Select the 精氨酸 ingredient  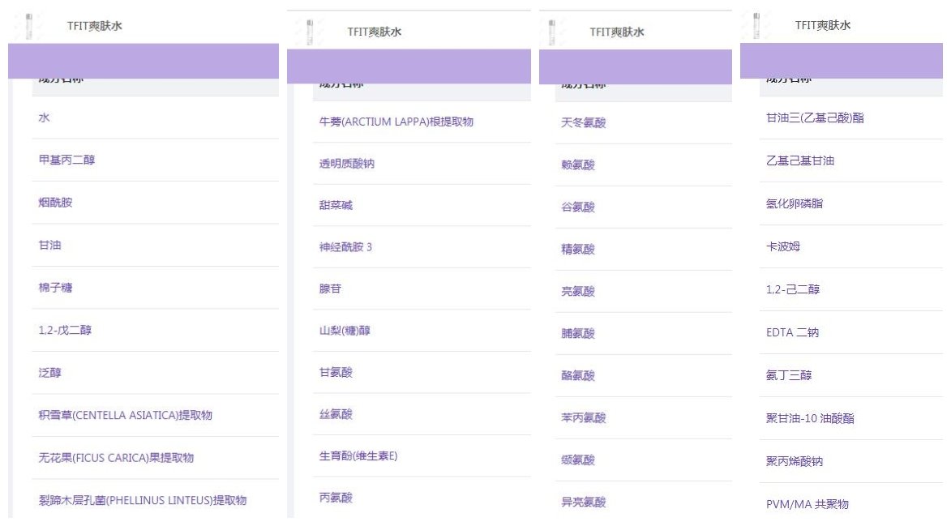577,249
